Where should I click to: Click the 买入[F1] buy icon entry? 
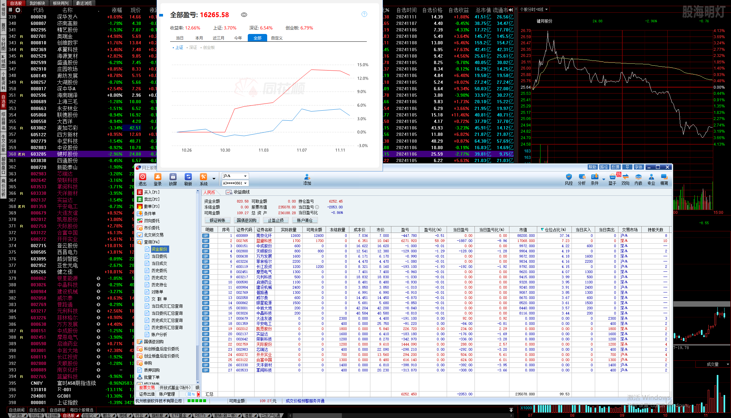tap(148, 192)
